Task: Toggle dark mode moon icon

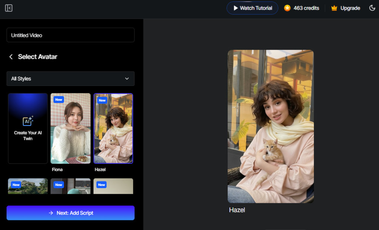Action: tap(372, 8)
